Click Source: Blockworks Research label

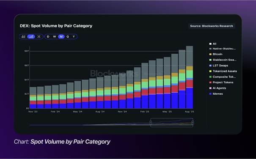212,26
